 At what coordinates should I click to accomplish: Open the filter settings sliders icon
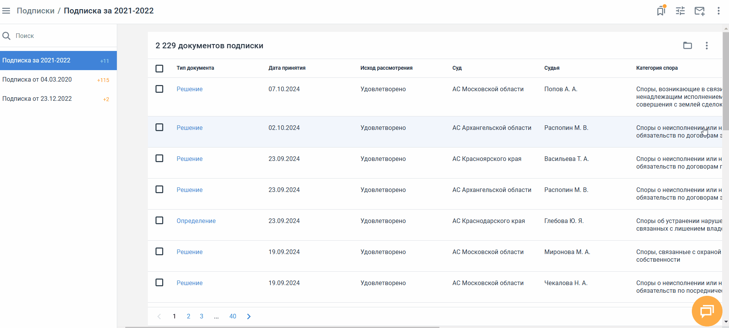tap(680, 11)
